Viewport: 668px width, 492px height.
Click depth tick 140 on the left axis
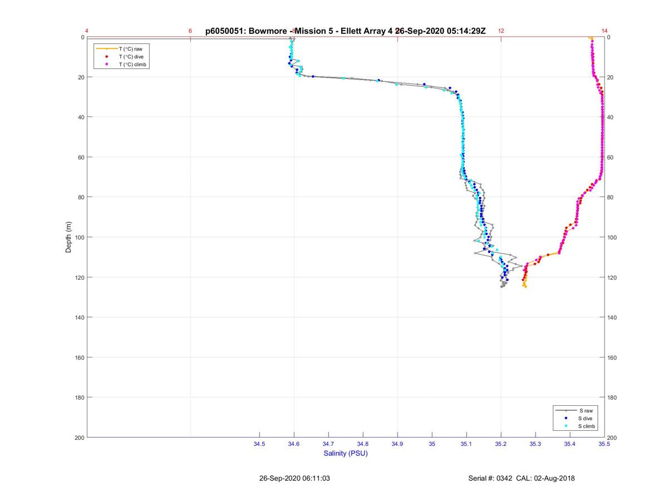pos(79,317)
